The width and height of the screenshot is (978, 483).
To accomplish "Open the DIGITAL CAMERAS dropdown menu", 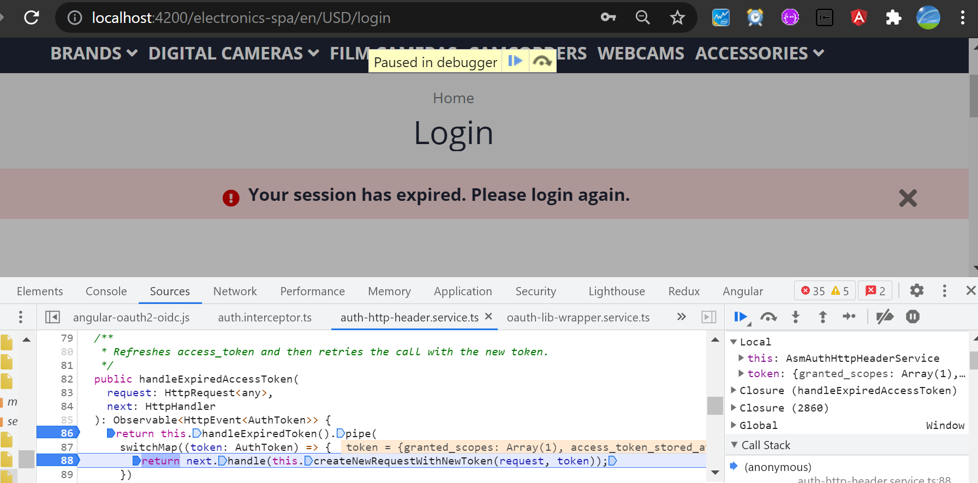I will click(234, 53).
